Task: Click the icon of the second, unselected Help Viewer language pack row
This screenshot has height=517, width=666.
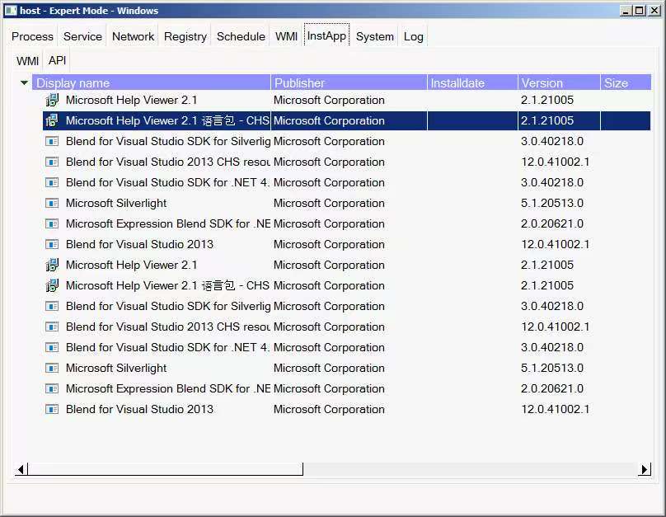Action: [x=52, y=286]
